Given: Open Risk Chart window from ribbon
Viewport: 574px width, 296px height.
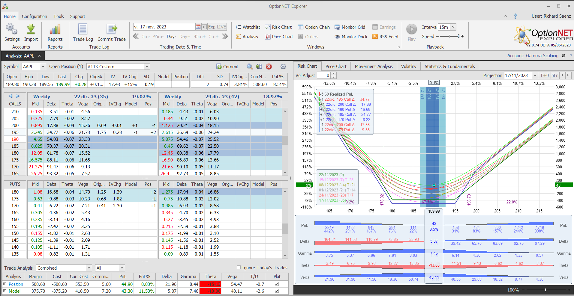Looking at the screenshot, I should click(278, 27).
